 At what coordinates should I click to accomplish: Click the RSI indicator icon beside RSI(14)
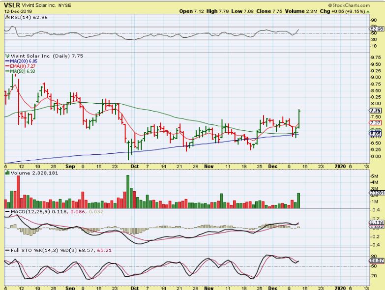click(7, 17)
